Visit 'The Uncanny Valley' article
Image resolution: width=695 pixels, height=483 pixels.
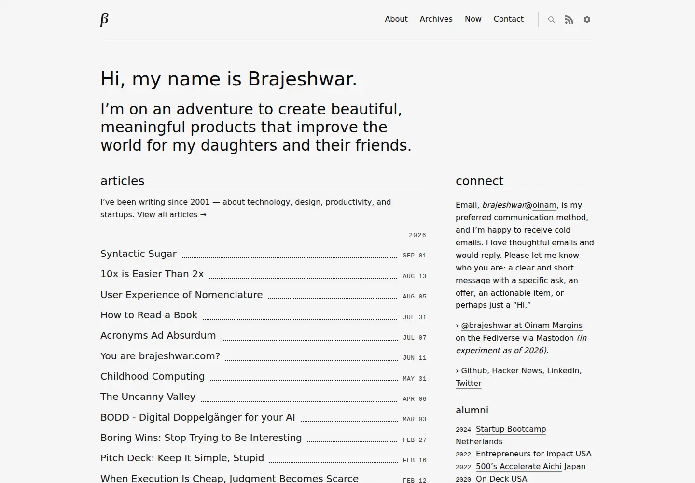[148, 397]
